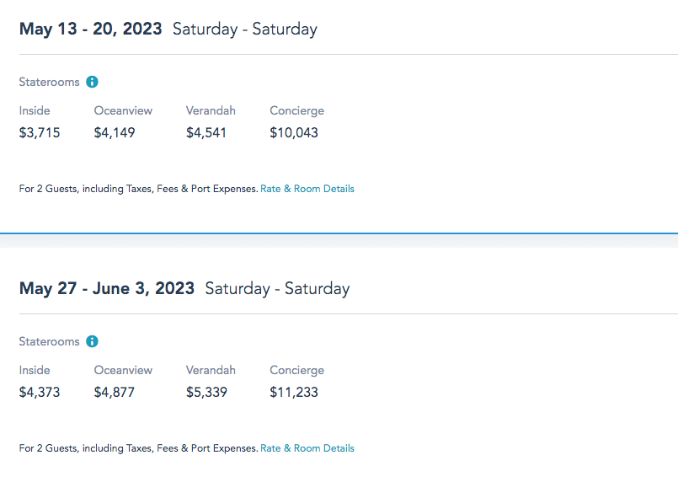The width and height of the screenshot is (678, 482).
Task: Click the May 27 - June 3, 2023 heading
Action: click(107, 288)
